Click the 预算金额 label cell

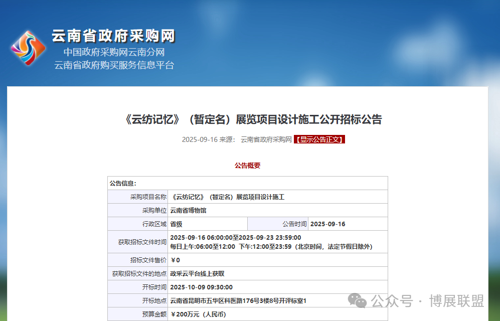coord(138,314)
